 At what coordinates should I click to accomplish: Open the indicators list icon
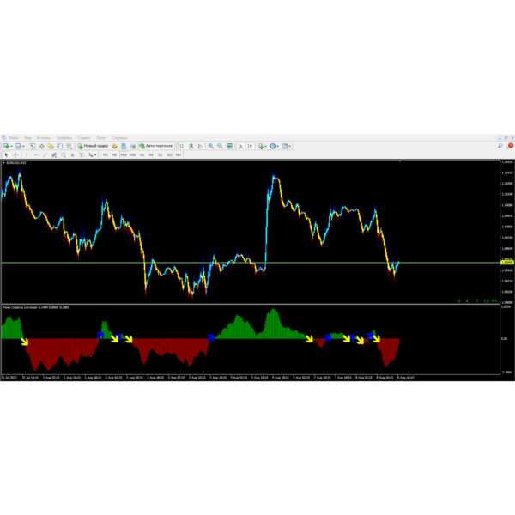(x=261, y=146)
